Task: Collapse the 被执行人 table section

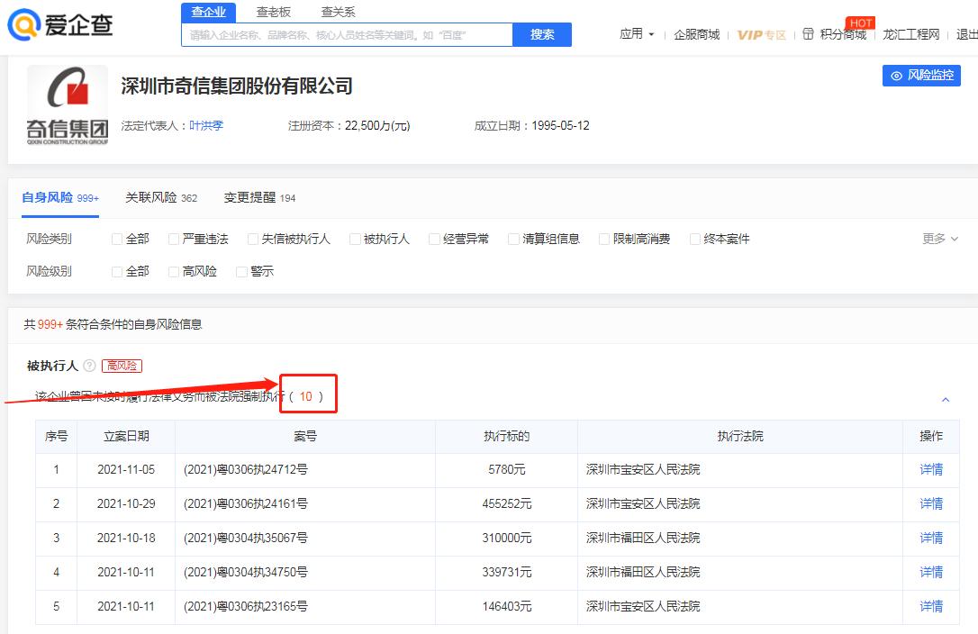Action: pos(946,399)
